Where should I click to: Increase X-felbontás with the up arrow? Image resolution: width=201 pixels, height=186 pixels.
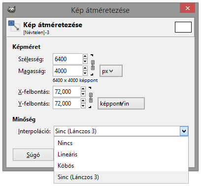(x=83, y=89)
